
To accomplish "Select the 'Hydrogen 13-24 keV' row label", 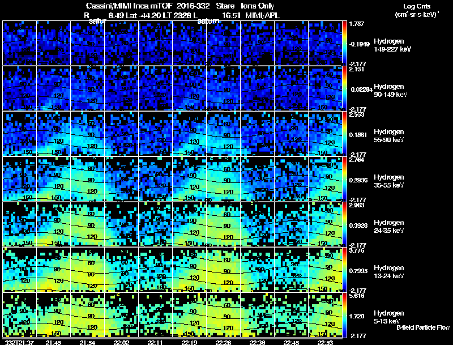I will tap(389, 272).
